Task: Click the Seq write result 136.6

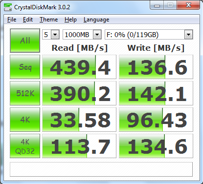Action: [156, 67]
